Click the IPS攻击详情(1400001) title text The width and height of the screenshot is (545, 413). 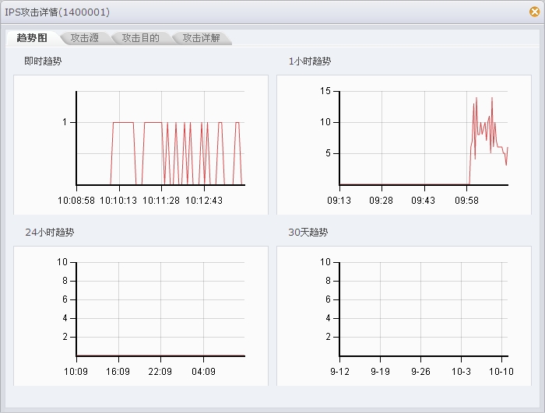(x=58, y=12)
